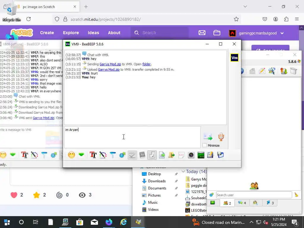Select Downloads in File Explorer quick access
Screen dimensions: 304x228
click(157, 181)
